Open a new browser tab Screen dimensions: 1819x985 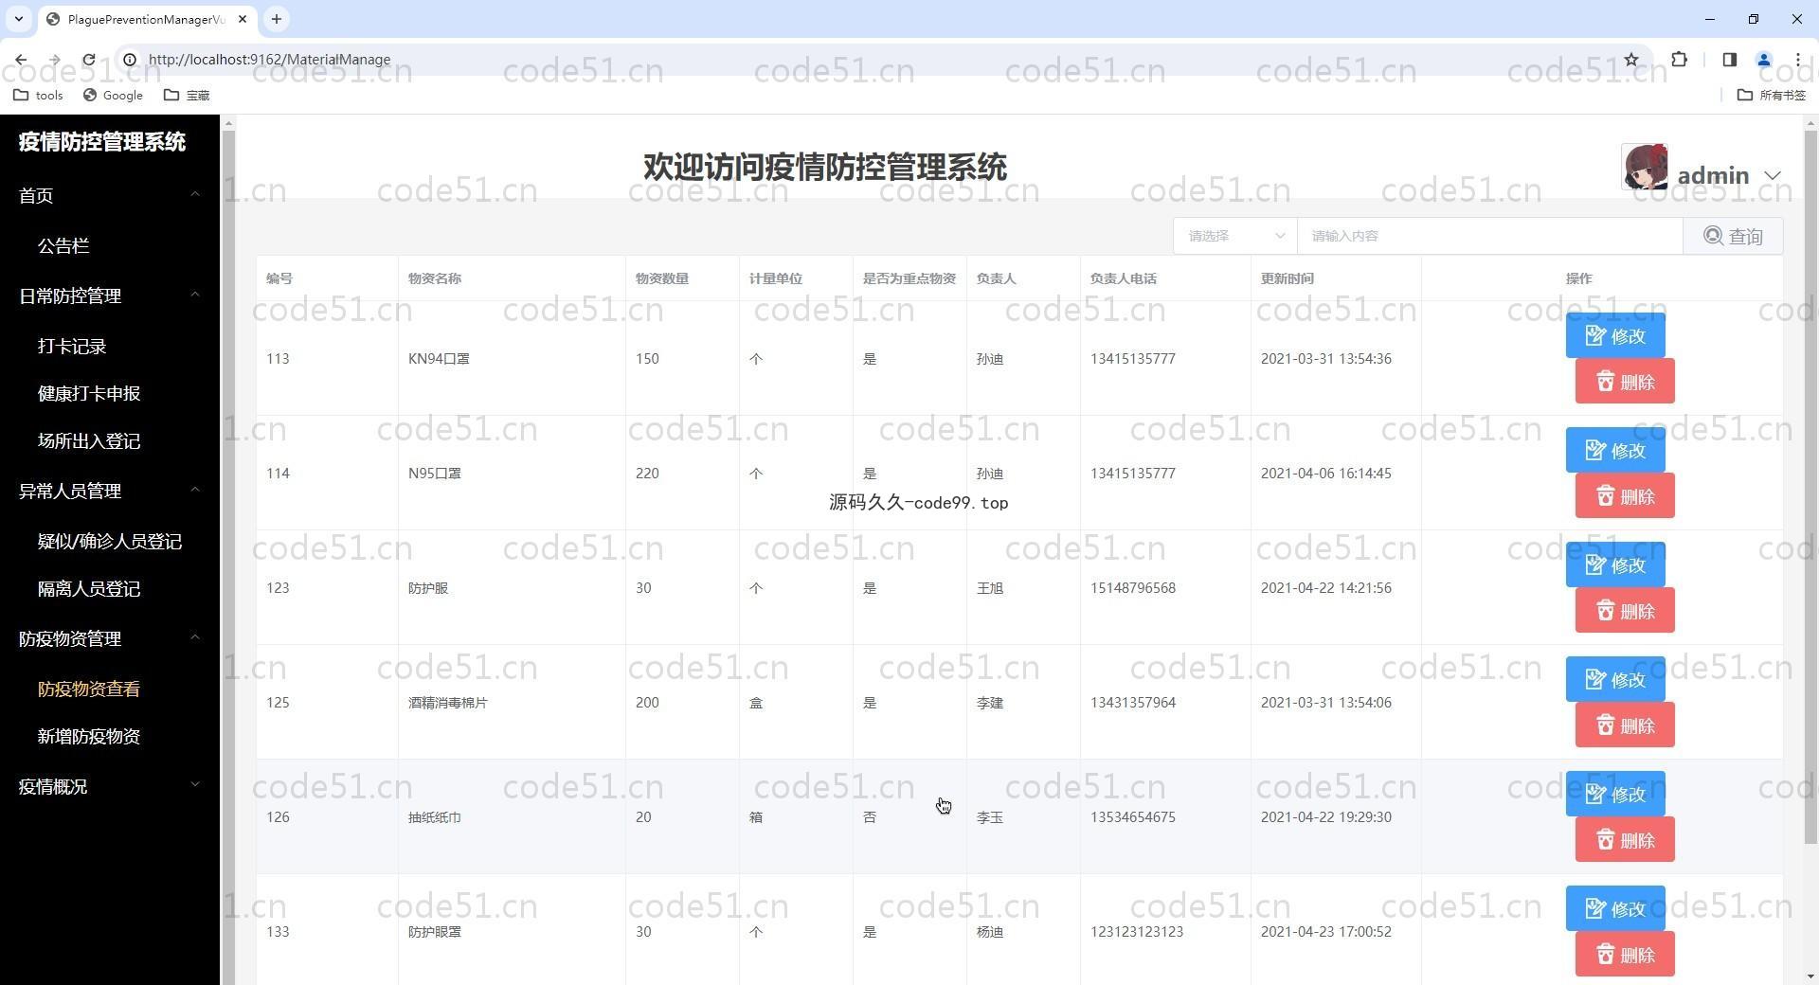pyautogui.click(x=276, y=19)
